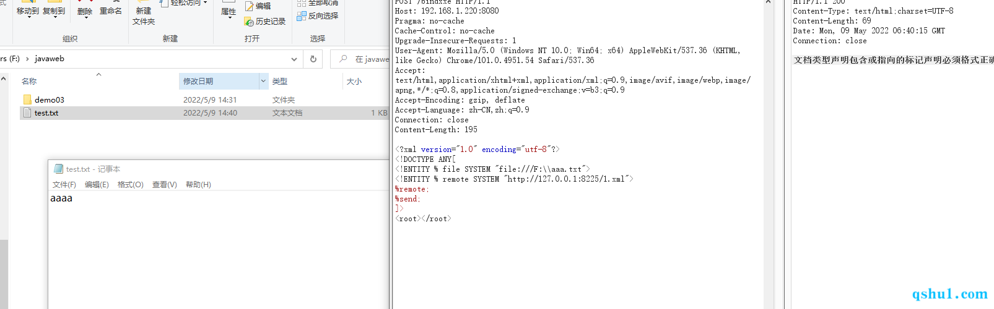The image size is (994, 309).
Task: Click the Accept-Encoding: gzip, deflate line
Action: [460, 100]
